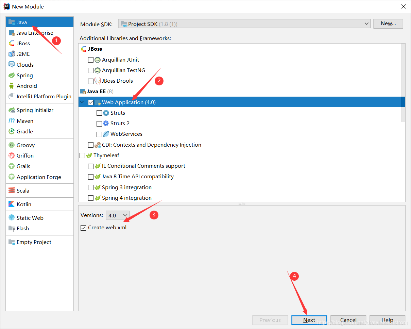
Task: Select the Kotlin module type
Action: click(39, 204)
